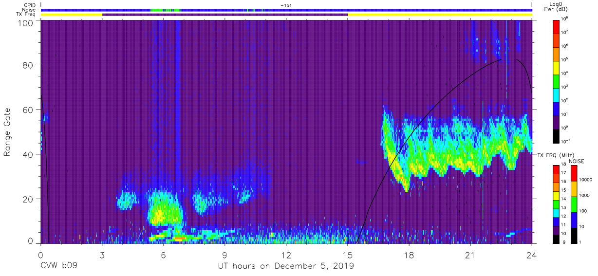Click the 21 hour tick label
Screen dimensions: 598x276
[470, 255]
